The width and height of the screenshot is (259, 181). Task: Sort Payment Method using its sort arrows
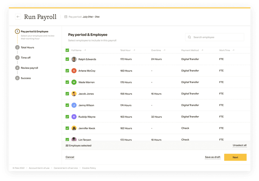(x=202, y=50)
